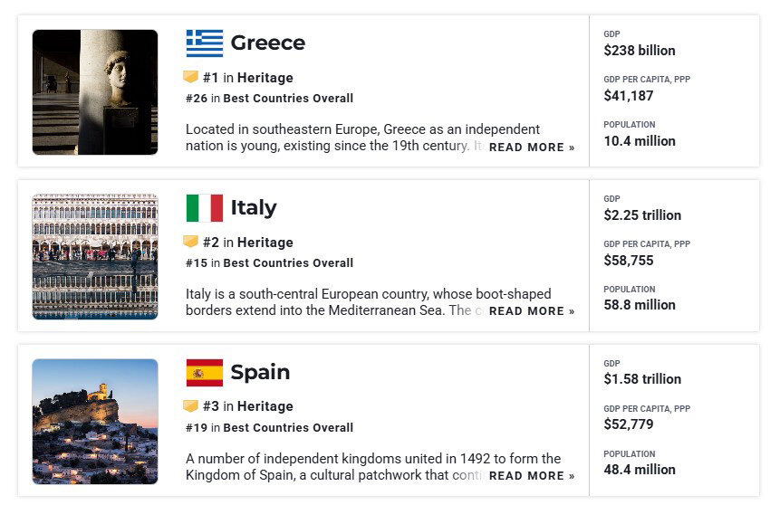The height and width of the screenshot is (505, 770).
Task: Open the Greece country title link
Action: 268,43
